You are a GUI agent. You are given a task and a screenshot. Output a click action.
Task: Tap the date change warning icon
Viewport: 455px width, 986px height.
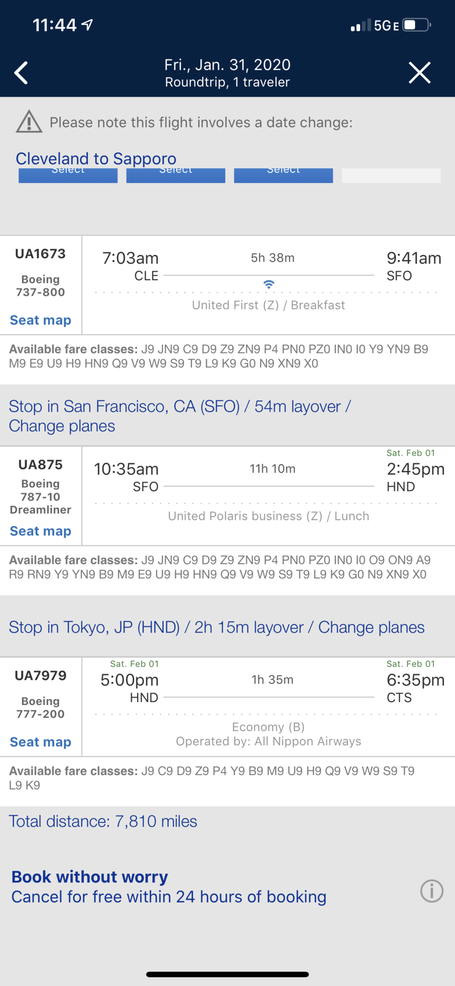coord(29,122)
